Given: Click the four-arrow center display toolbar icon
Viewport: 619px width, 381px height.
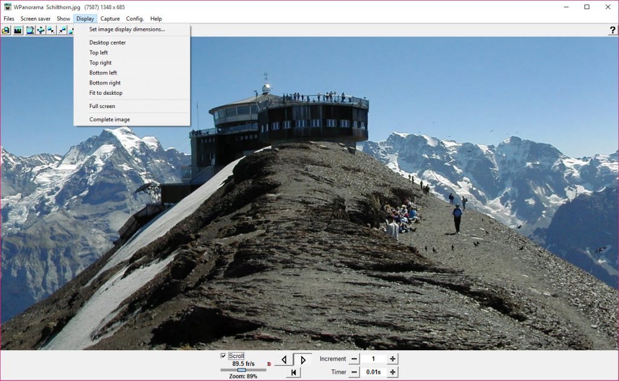Looking at the screenshot, I should click(x=41, y=30).
